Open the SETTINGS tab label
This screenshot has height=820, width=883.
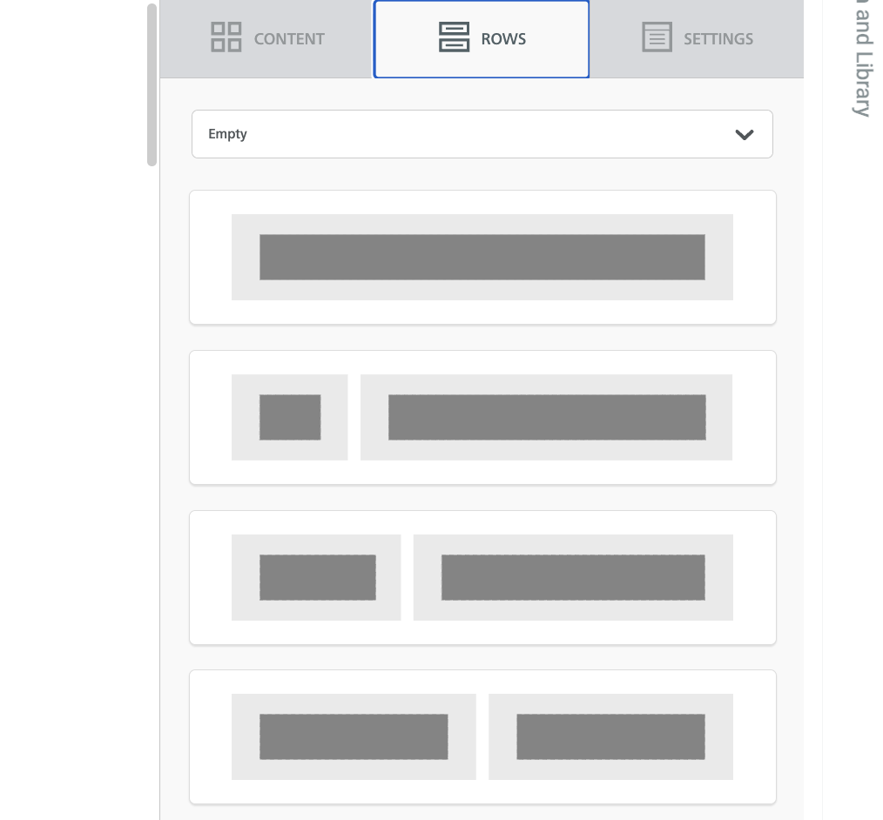click(718, 39)
